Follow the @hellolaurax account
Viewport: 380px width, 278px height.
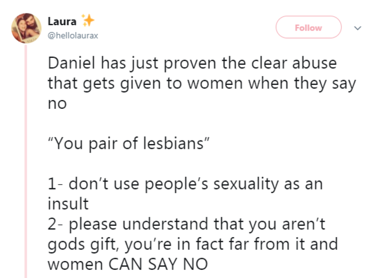click(x=309, y=27)
